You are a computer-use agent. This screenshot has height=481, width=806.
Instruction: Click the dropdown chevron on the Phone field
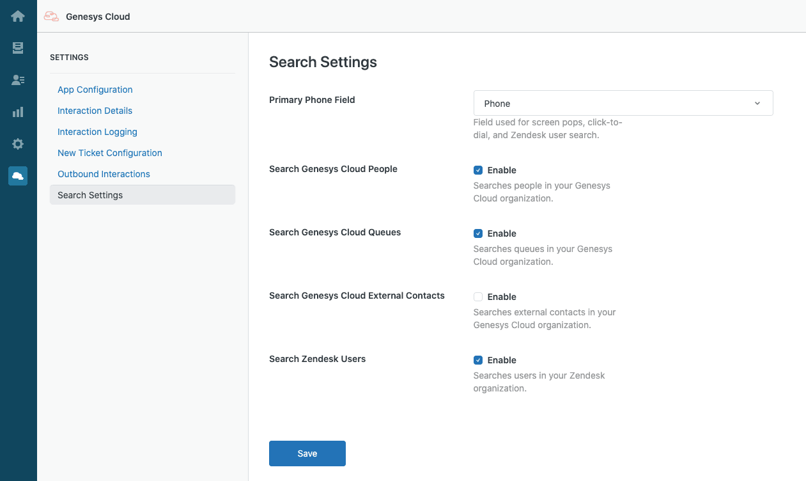pos(757,103)
